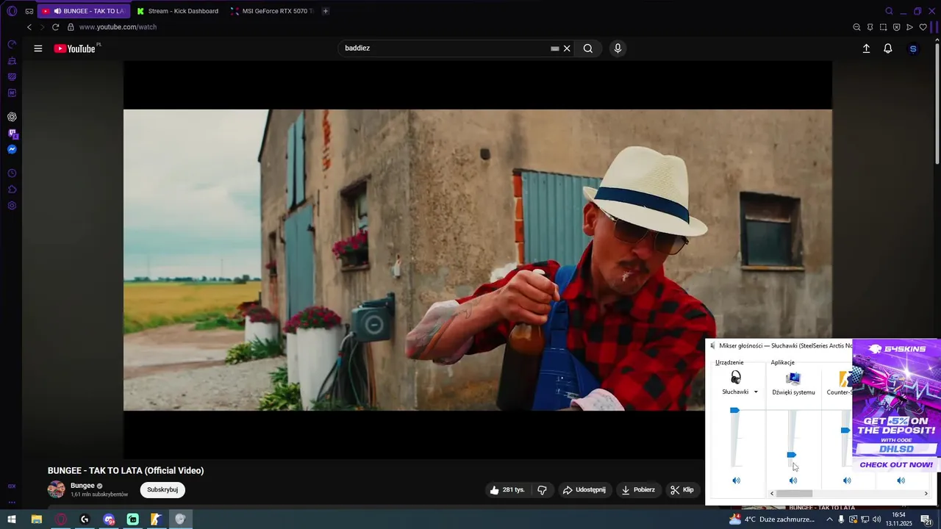Viewport: 941px width, 529px height.
Task: Click the YouTube search magnifier button
Action: point(588,48)
